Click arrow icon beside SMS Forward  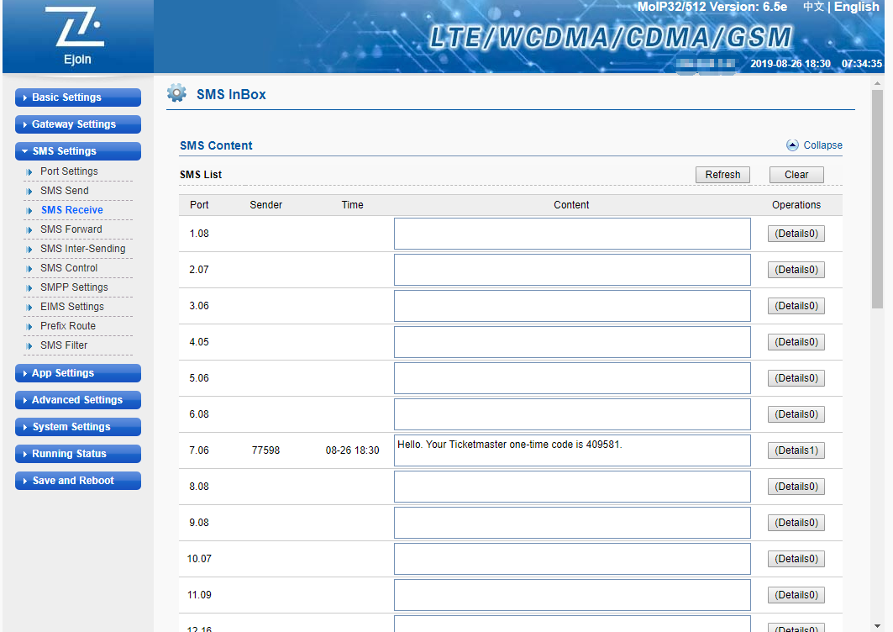[30, 229]
